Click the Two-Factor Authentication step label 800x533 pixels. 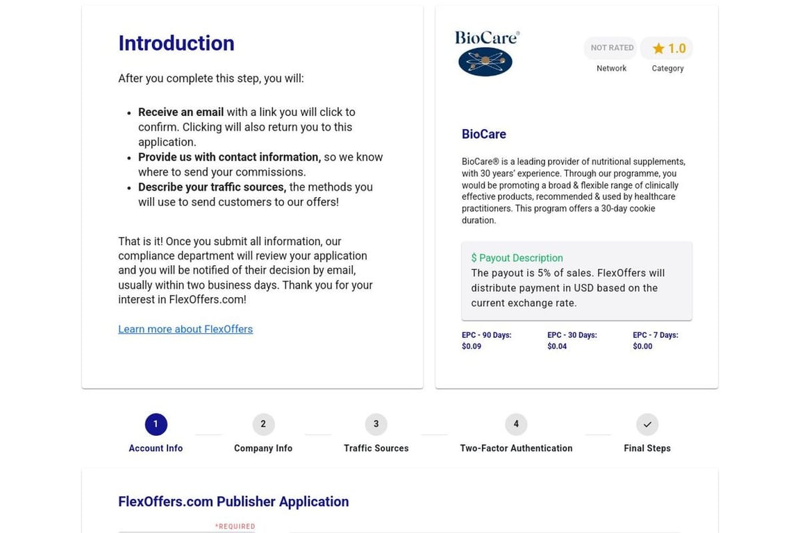[x=516, y=448]
